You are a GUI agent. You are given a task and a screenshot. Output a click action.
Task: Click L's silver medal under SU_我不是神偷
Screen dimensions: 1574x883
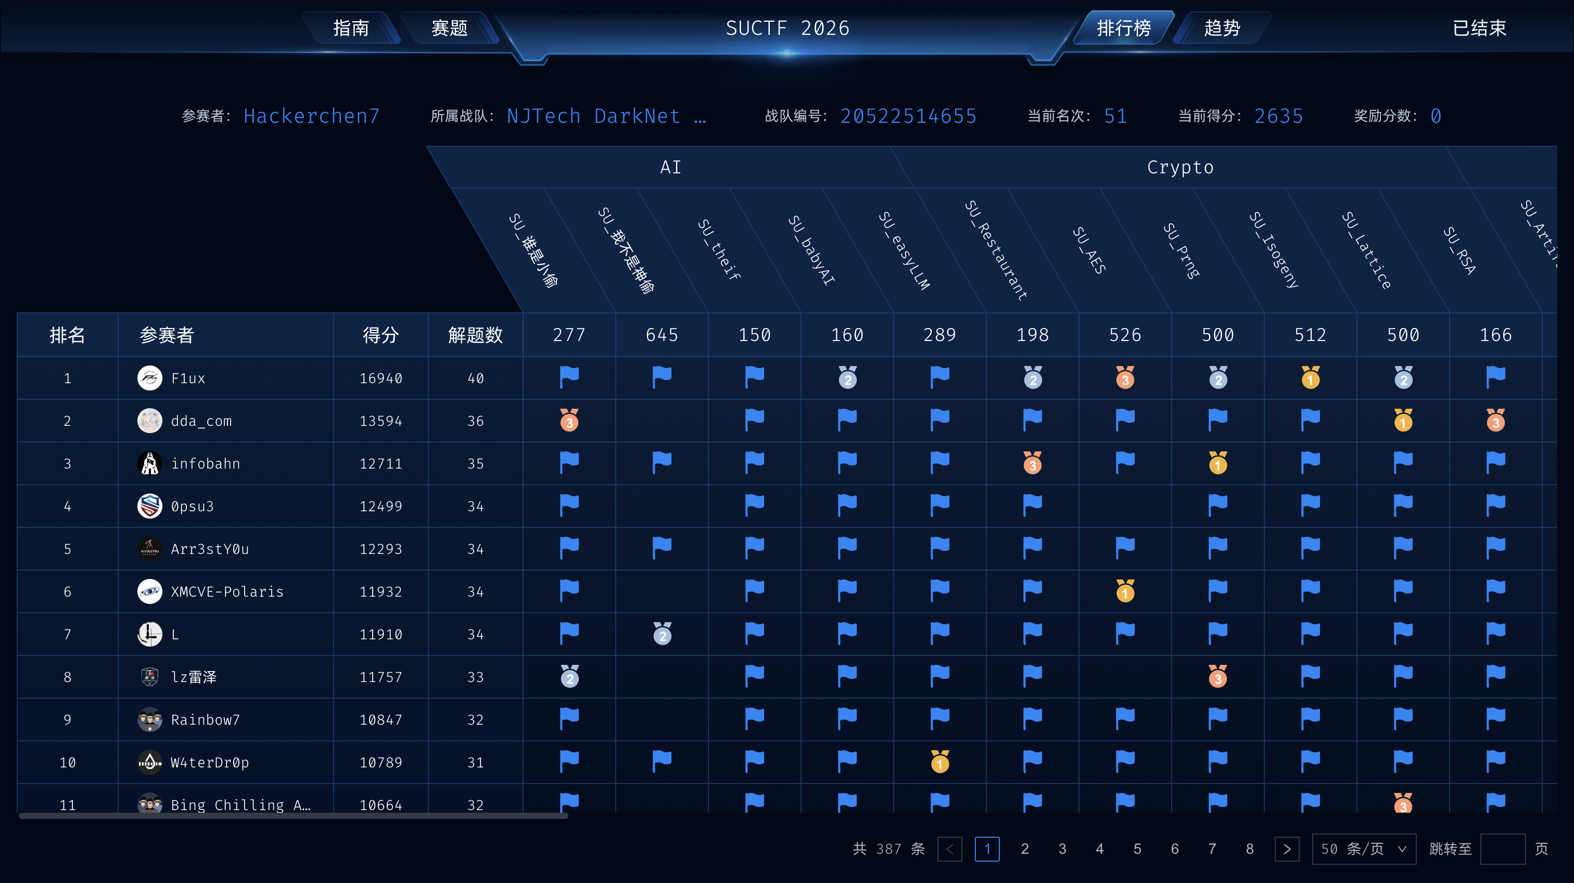point(662,634)
